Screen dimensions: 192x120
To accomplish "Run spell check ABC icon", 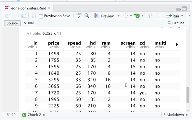I will point(79,16).
